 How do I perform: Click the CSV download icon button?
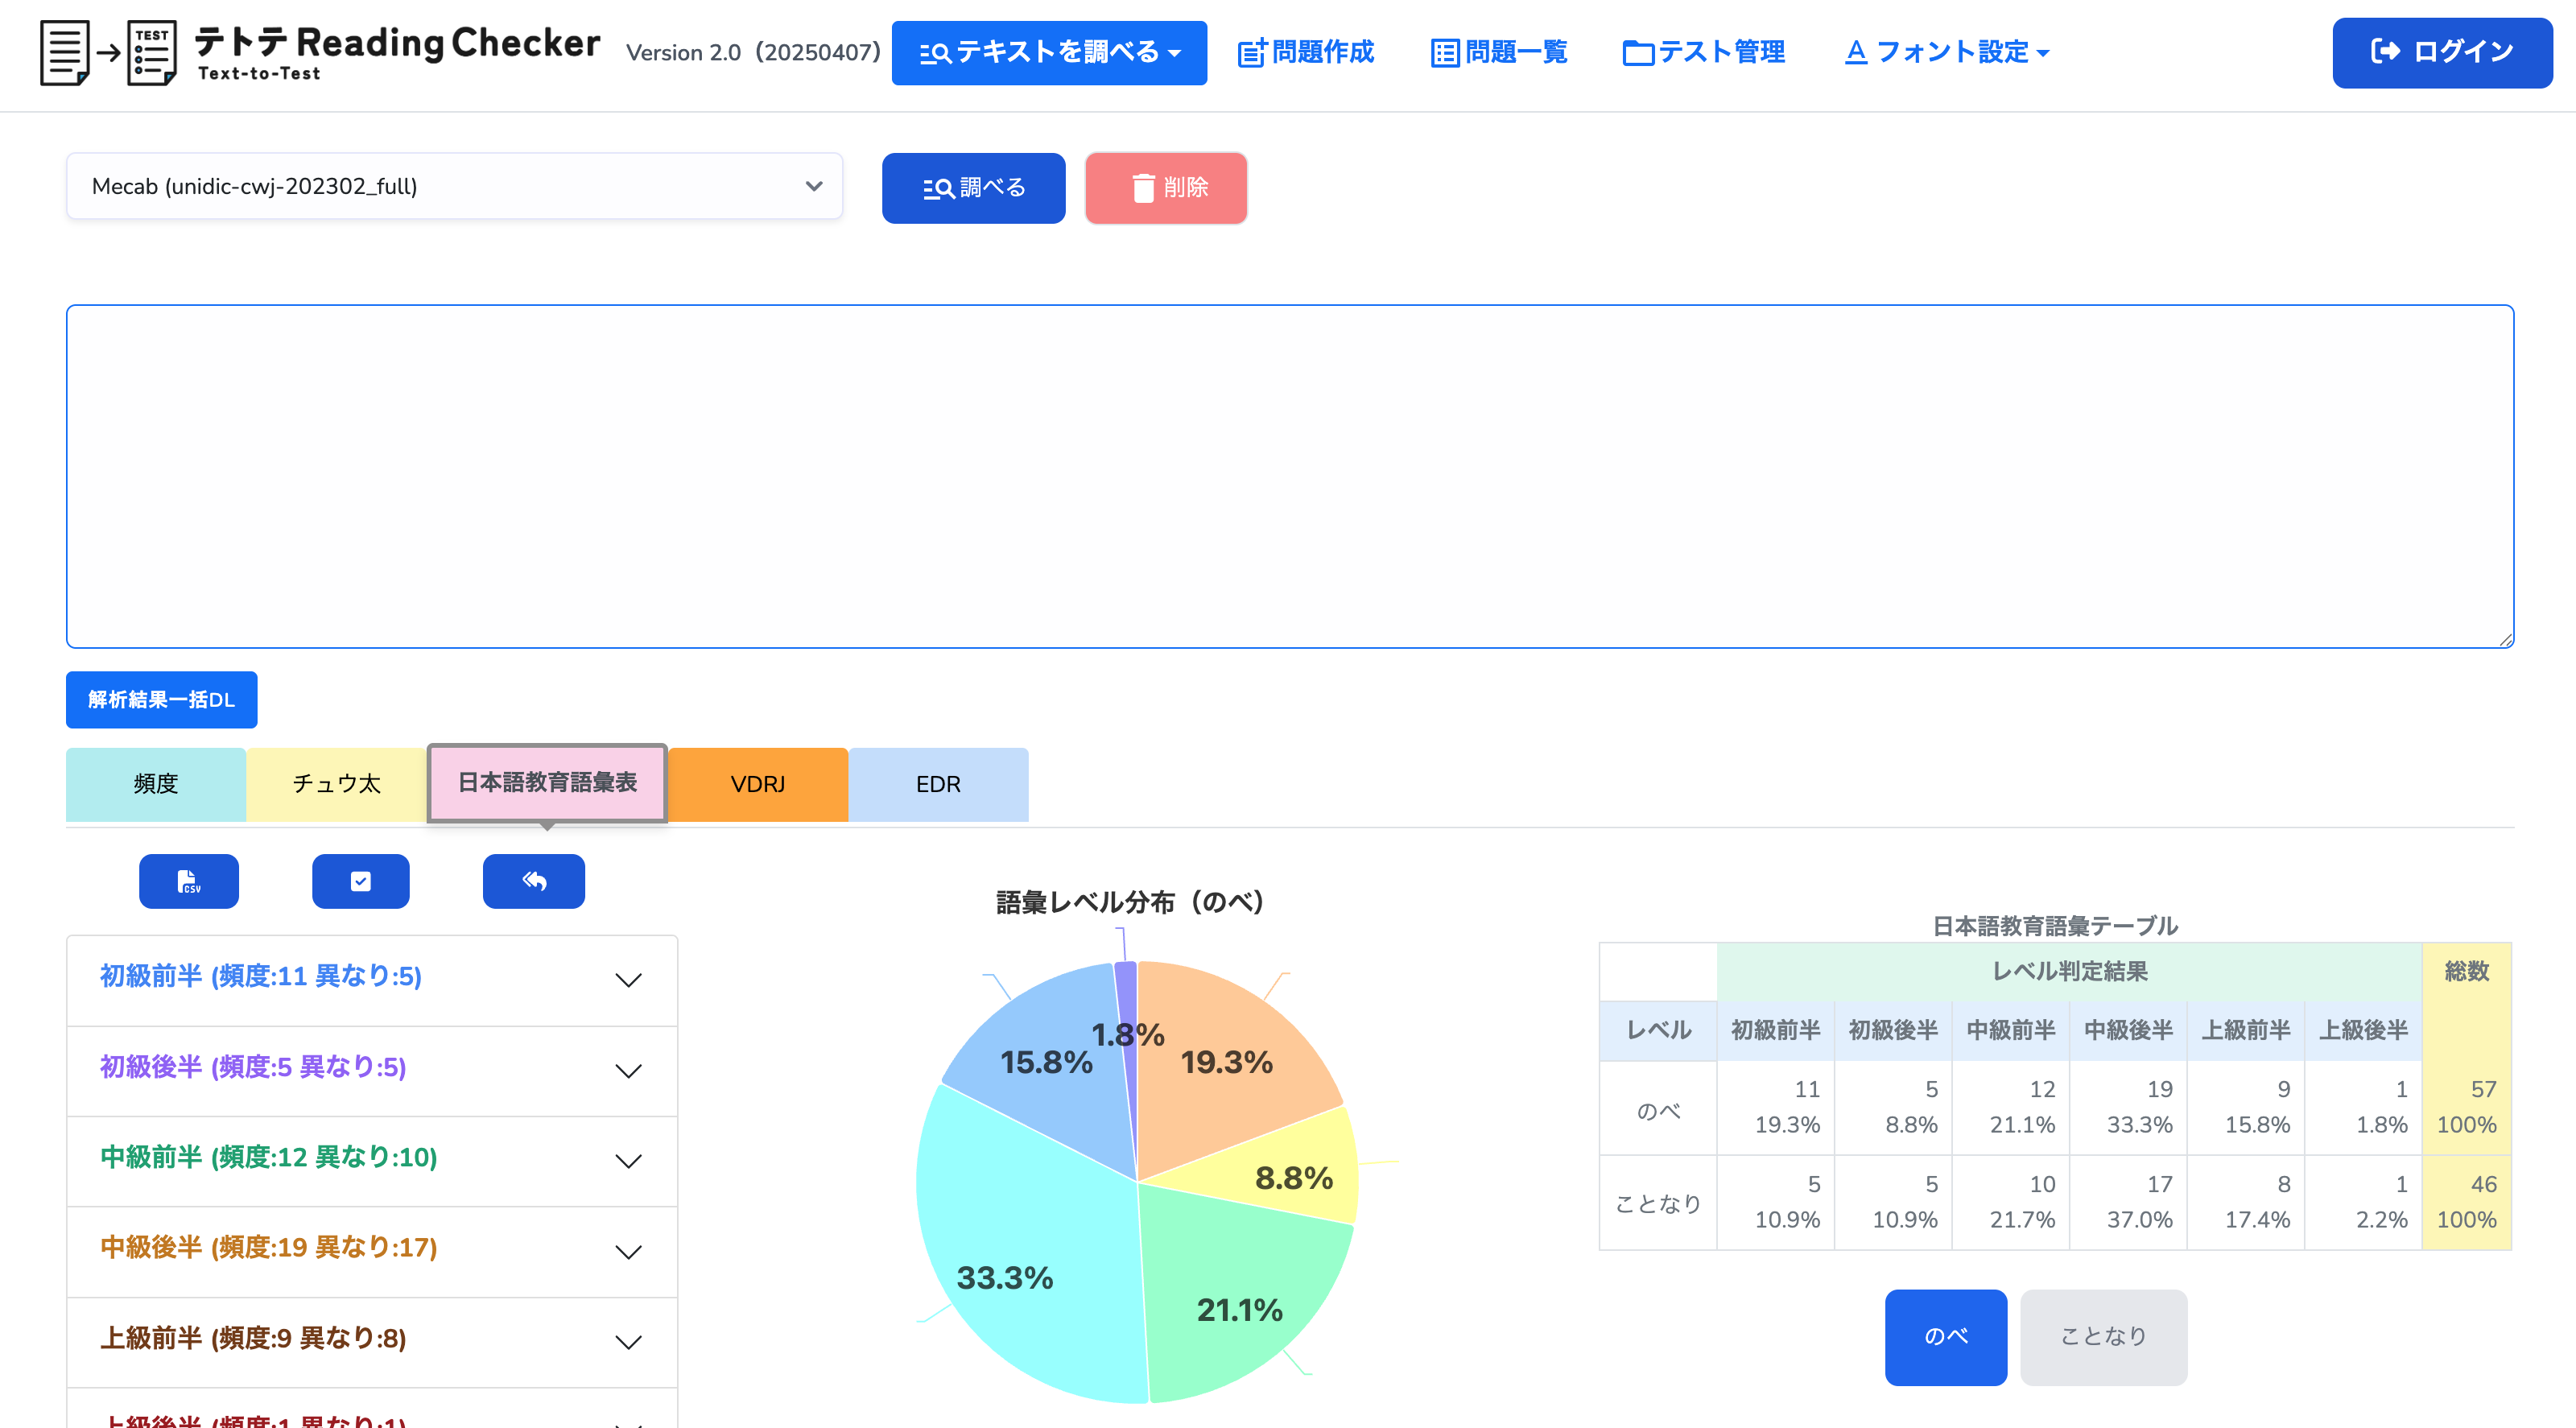(x=188, y=881)
